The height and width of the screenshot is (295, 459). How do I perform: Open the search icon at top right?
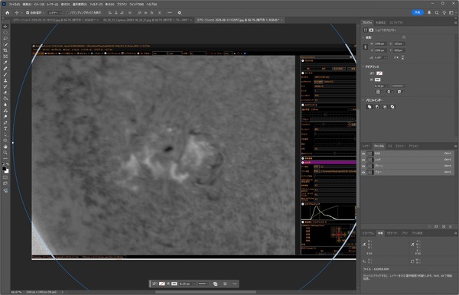(437, 13)
